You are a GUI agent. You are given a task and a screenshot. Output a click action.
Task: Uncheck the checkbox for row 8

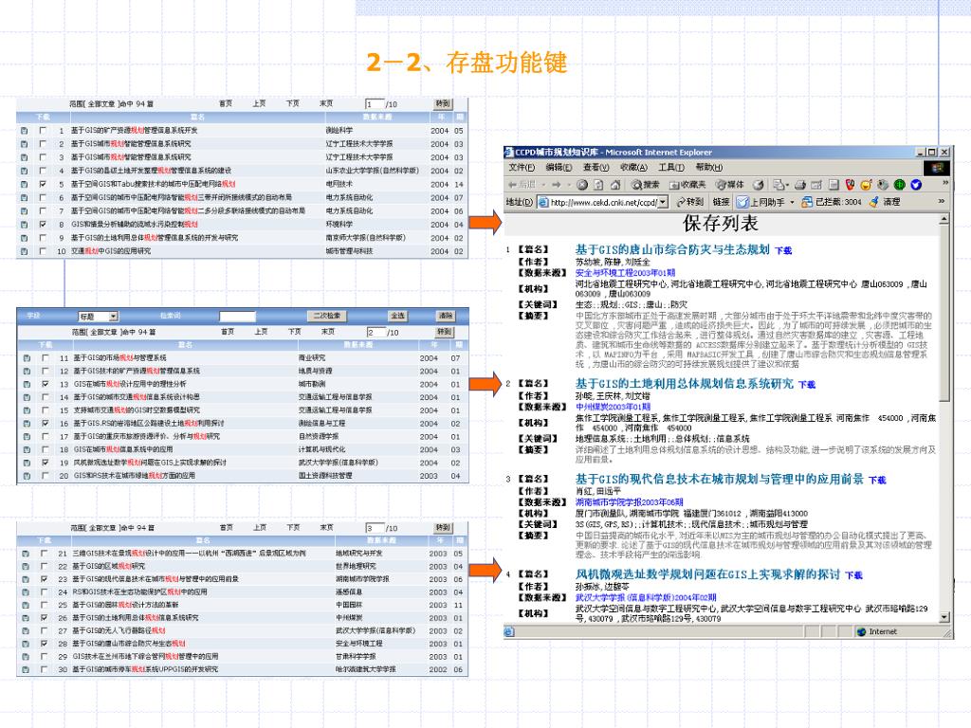(x=43, y=224)
